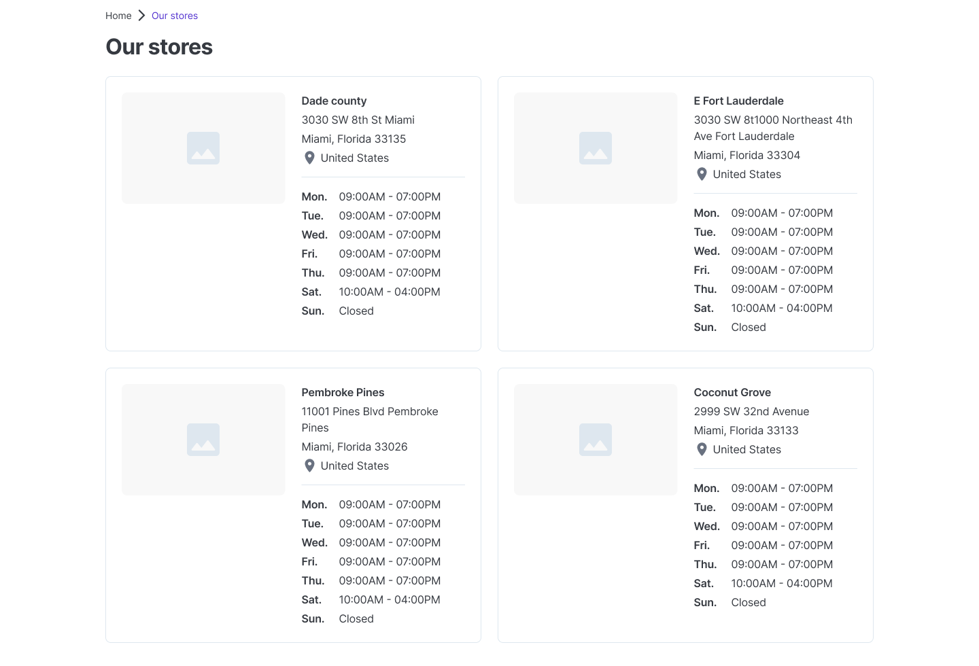Open the Home breadcrumb link
The height and width of the screenshot is (666, 979).
pos(118,15)
